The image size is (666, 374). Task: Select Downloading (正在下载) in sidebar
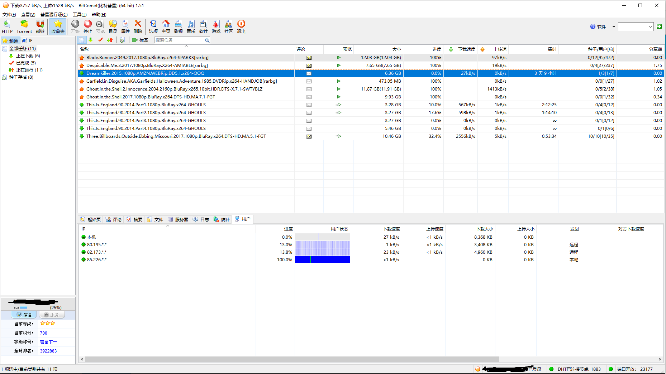tap(28, 56)
